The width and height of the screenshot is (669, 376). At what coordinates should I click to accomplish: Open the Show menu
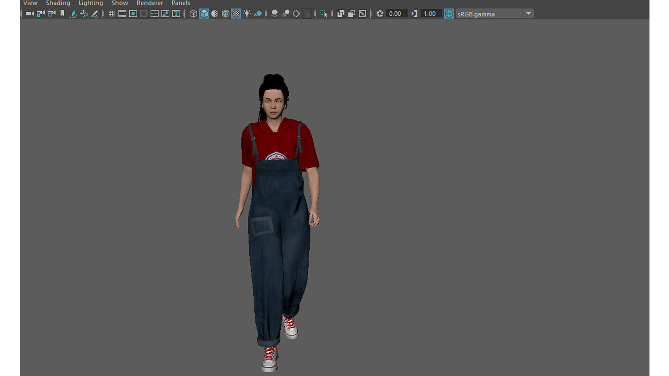pos(120,3)
